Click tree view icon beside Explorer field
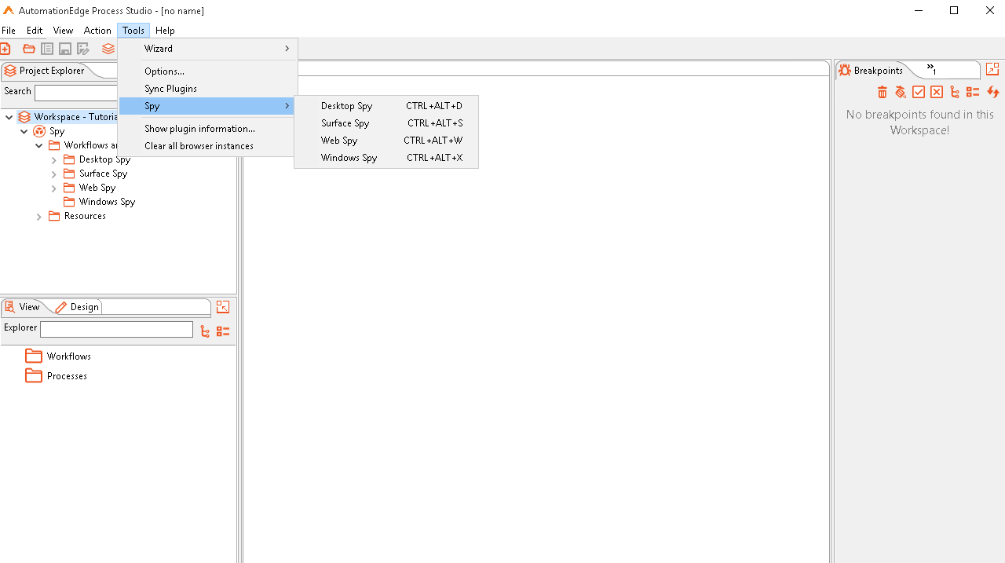Viewport: 1005px width, 563px height. pos(205,331)
